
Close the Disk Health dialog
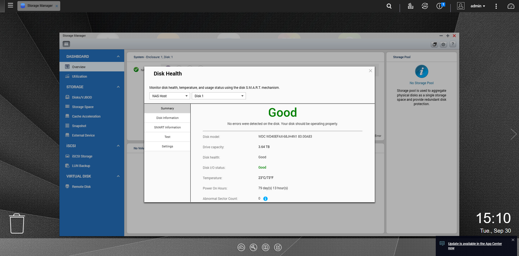click(x=370, y=71)
